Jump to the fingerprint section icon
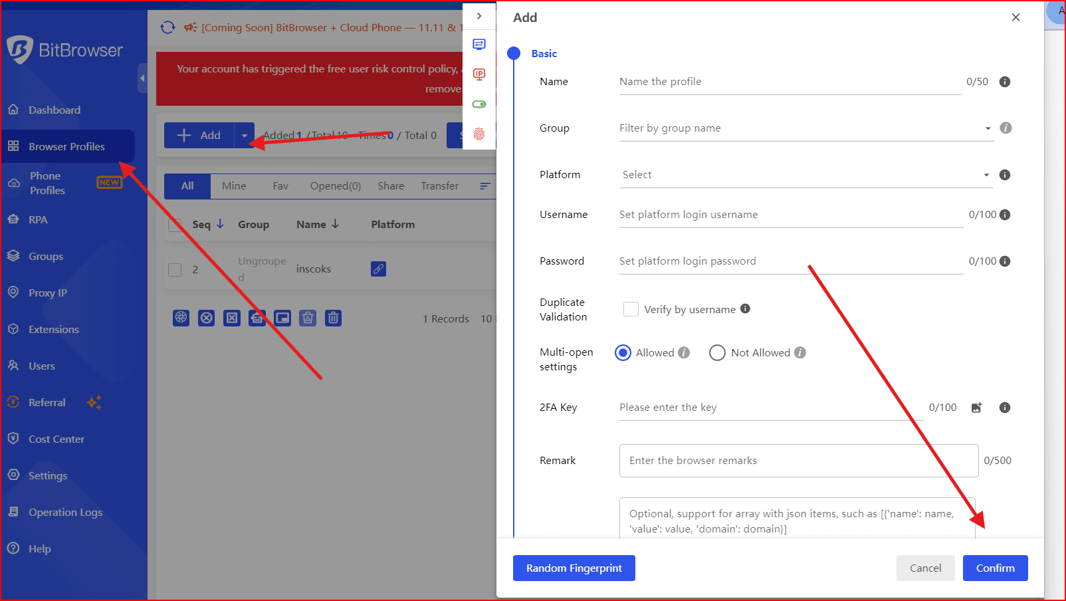The height and width of the screenshot is (601, 1066). click(x=479, y=134)
